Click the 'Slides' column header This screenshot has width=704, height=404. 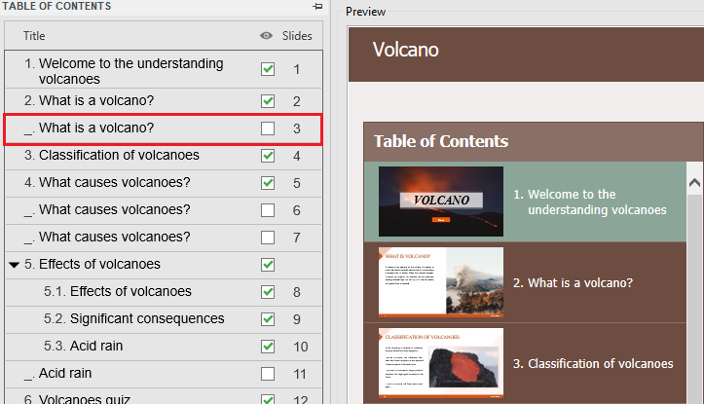297,36
